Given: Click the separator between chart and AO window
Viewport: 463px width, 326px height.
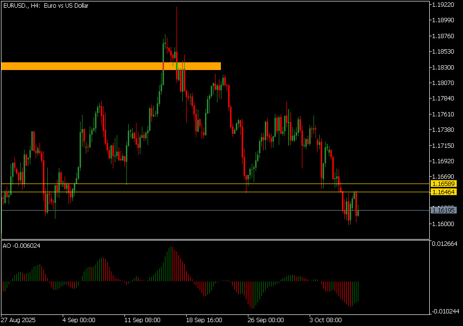Looking at the screenshot, I should pos(215,240).
